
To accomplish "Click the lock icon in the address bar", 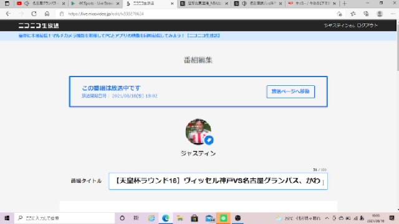I will [62, 14].
